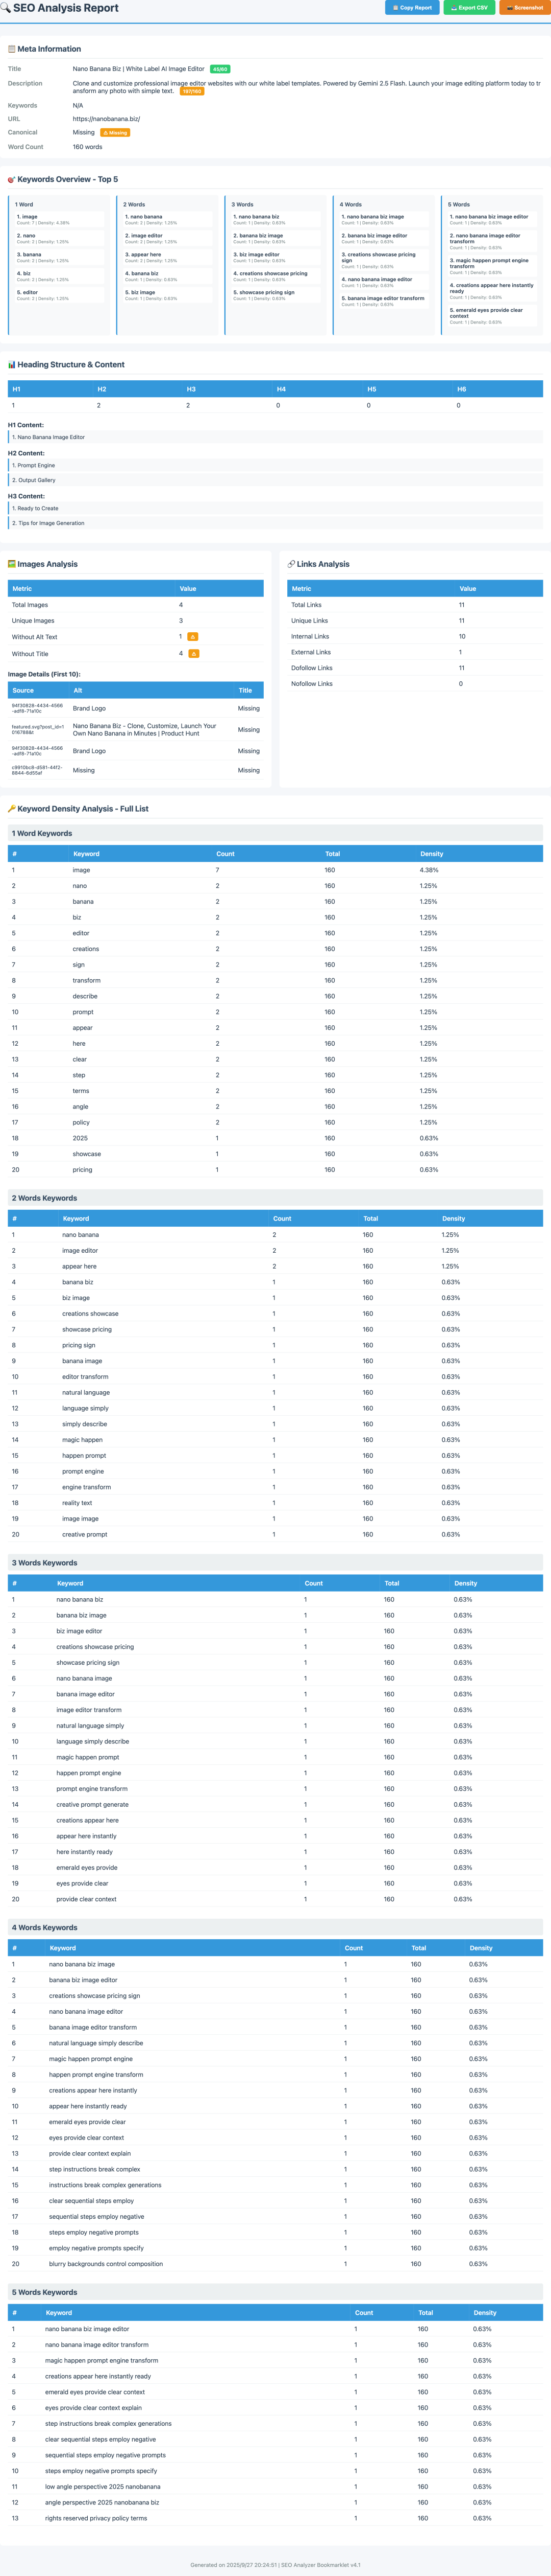This screenshot has width=551, height=2576.
Task: Export the report as CSV
Action: pyautogui.click(x=469, y=8)
